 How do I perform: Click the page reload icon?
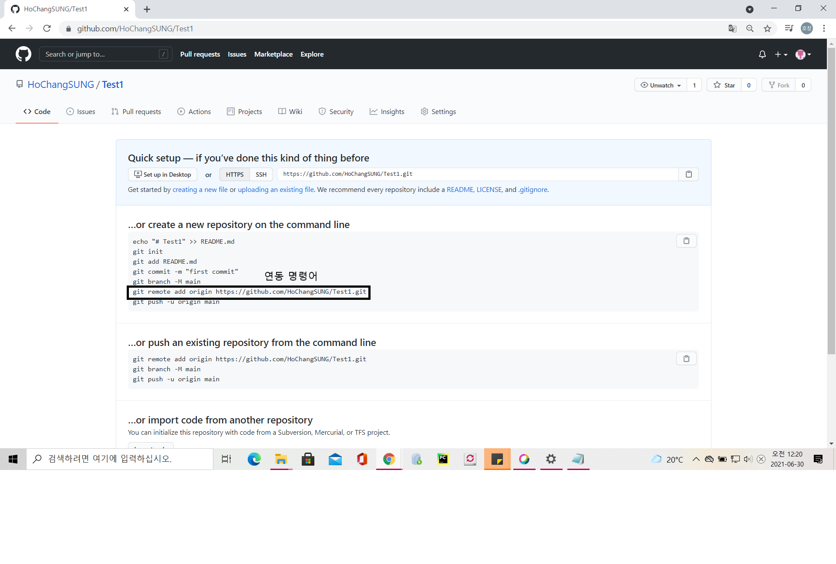[47, 28]
